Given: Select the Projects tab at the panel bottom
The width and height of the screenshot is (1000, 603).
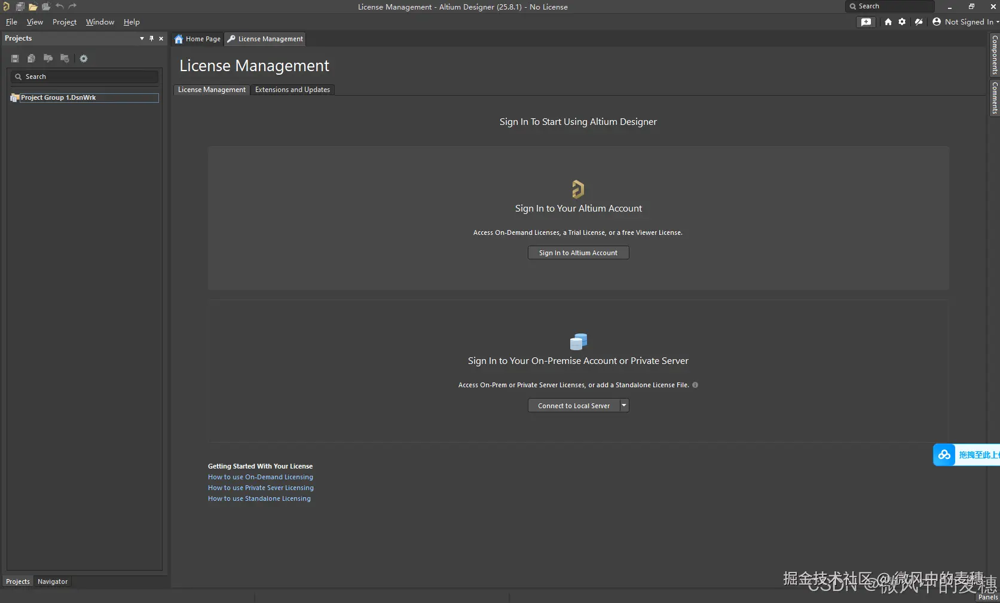Looking at the screenshot, I should (18, 581).
